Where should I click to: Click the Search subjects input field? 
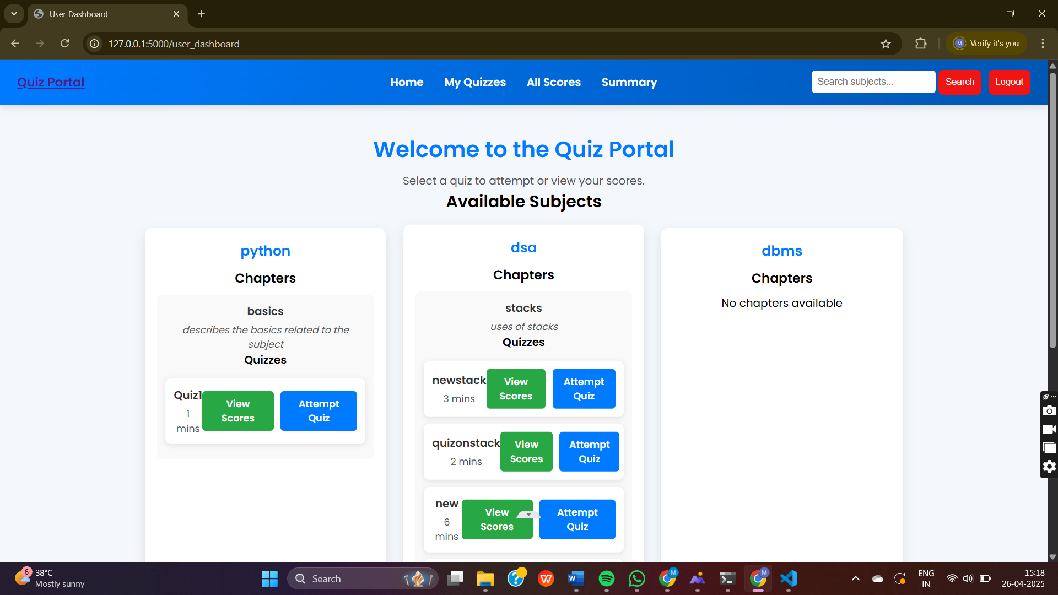(873, 82)
